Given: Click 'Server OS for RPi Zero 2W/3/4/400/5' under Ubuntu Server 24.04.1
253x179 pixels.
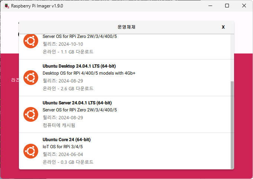Looking at the screenshot, I should (x=80, y=110).
